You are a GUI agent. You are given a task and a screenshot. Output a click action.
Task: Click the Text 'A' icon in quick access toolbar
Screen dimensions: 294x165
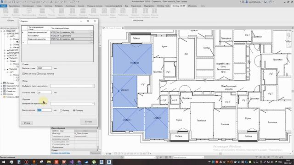51,2
